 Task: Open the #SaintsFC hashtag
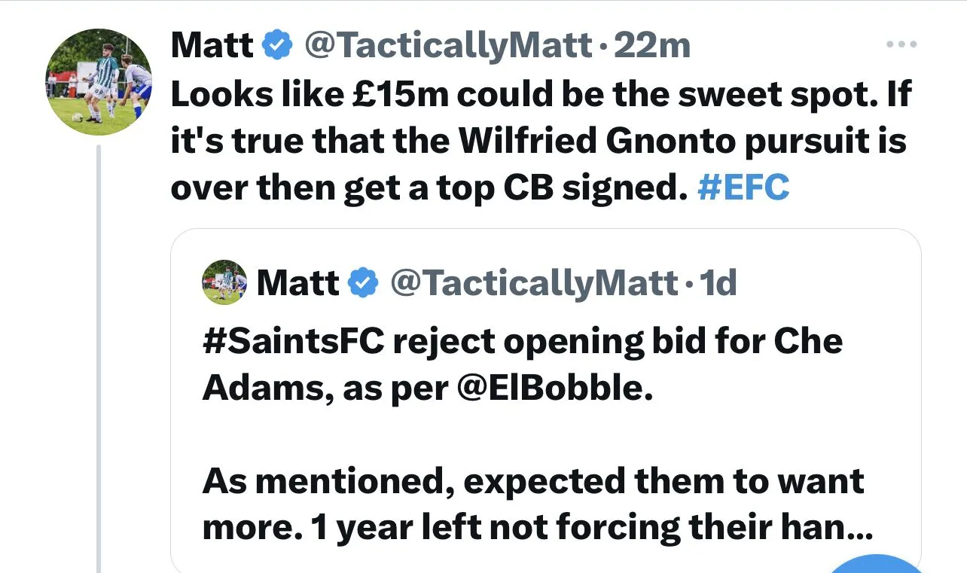point(292,342)
